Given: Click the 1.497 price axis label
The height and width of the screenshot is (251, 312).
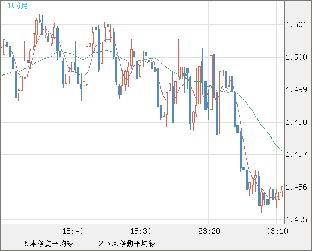Looking at the screenshot, I should click(296, 154).
